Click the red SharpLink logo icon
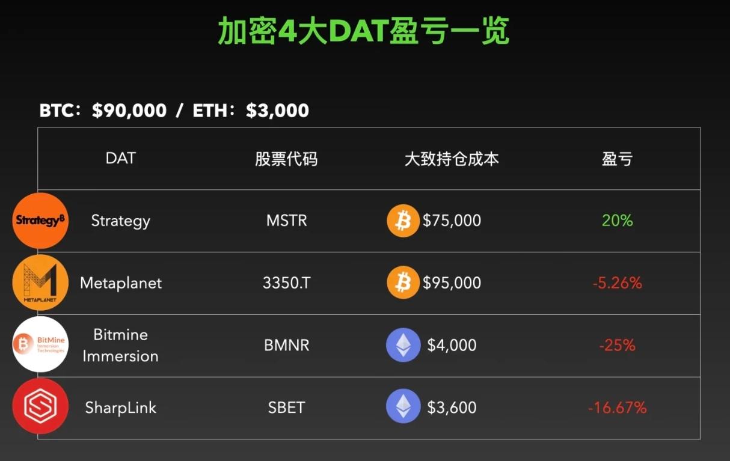 40,407
